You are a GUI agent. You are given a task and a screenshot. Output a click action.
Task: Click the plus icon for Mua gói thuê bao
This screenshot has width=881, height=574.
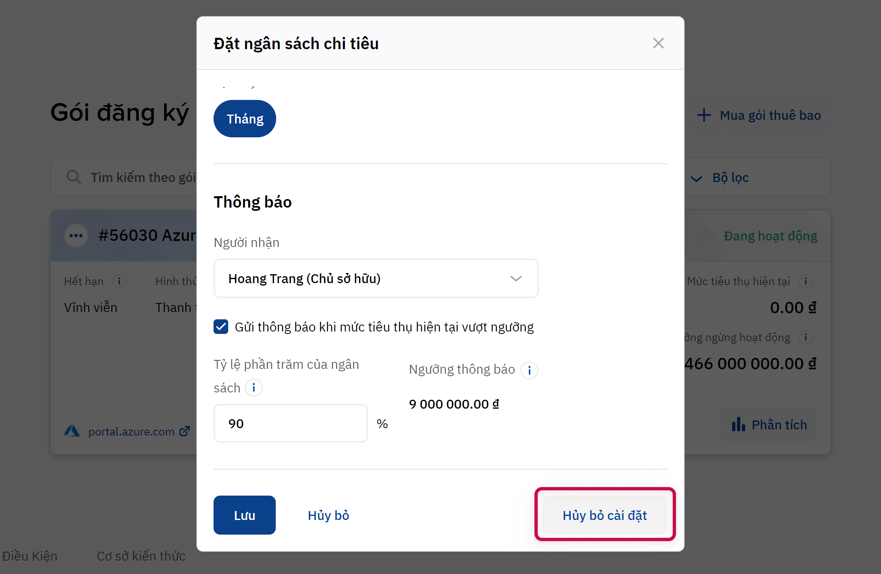704,115
